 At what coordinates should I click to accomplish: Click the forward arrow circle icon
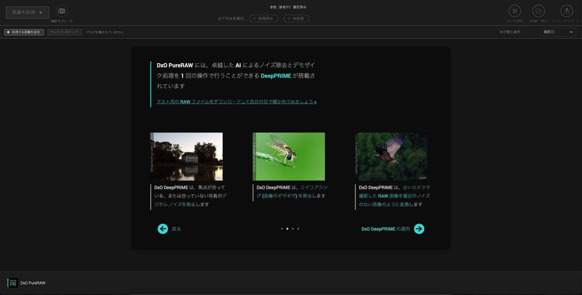(x=419, y=229)
